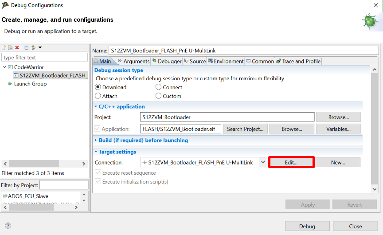The image size is (383, 235).
Task: Open the filter options dropdown arrow
Action: [40, 47]
